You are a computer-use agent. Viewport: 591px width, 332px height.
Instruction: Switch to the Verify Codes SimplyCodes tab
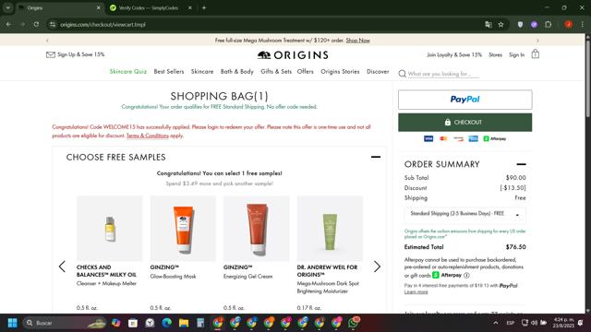tap(151, 8)
